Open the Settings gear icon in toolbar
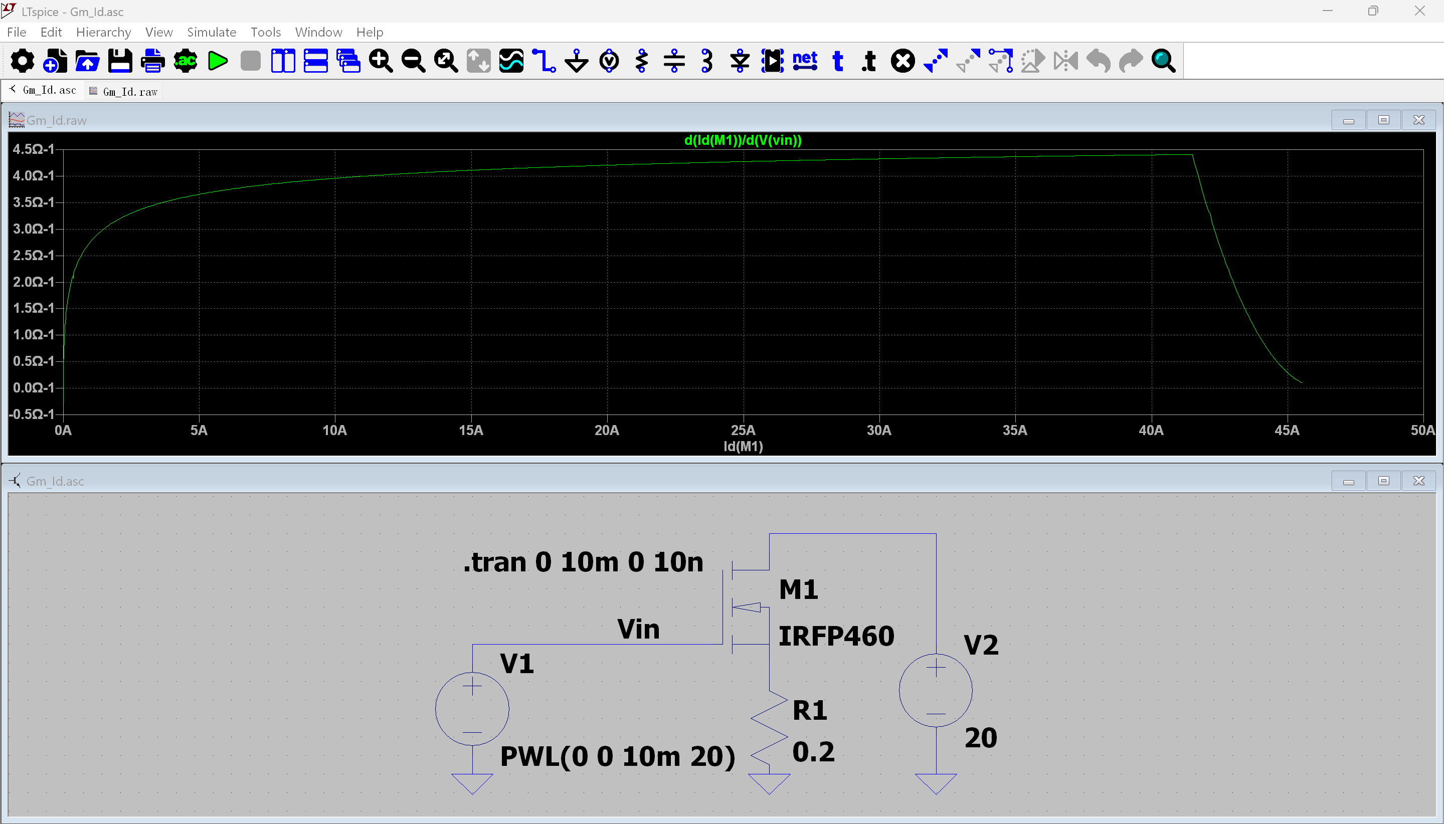 point(22,61)
